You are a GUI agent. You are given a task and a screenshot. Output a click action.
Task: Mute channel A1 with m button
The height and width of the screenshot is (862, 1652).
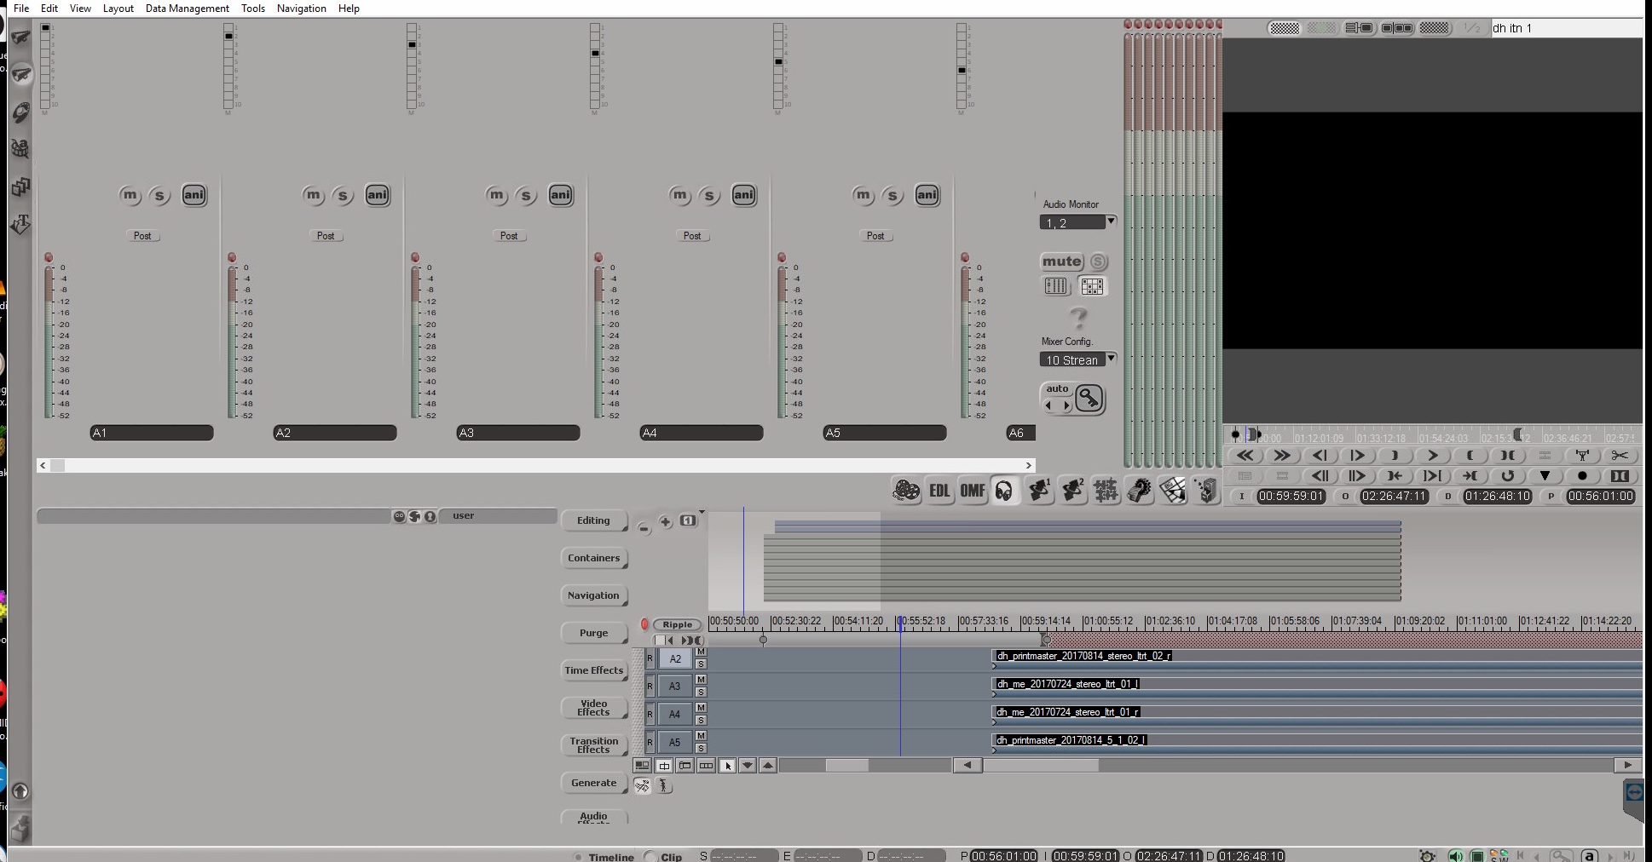(130, 195)
